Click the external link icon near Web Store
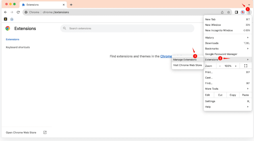The width and height of the screenshot is (254, 141). coord(45,133)
